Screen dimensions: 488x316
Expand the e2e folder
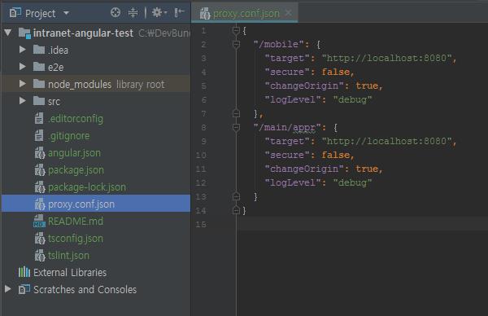pos(23,67)
